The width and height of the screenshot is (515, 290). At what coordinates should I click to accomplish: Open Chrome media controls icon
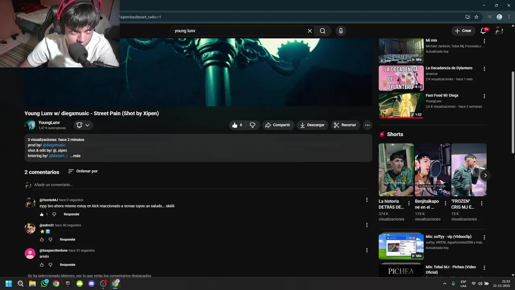pos(490,17)
